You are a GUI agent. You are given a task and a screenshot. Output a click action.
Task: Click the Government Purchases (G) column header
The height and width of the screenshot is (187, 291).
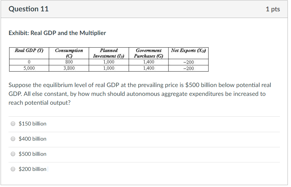149,53
